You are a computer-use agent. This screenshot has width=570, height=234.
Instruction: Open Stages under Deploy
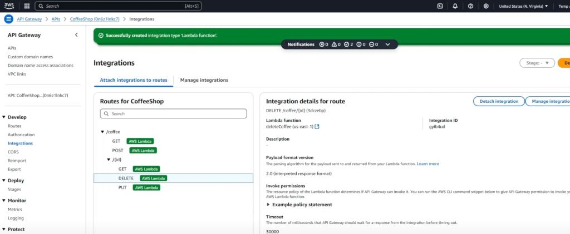(x=14, y=190)
